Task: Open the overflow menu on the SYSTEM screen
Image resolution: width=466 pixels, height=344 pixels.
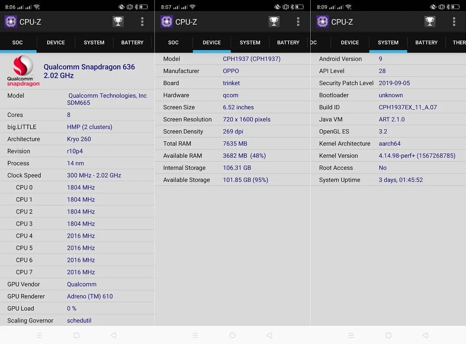Action: point(454,21)
